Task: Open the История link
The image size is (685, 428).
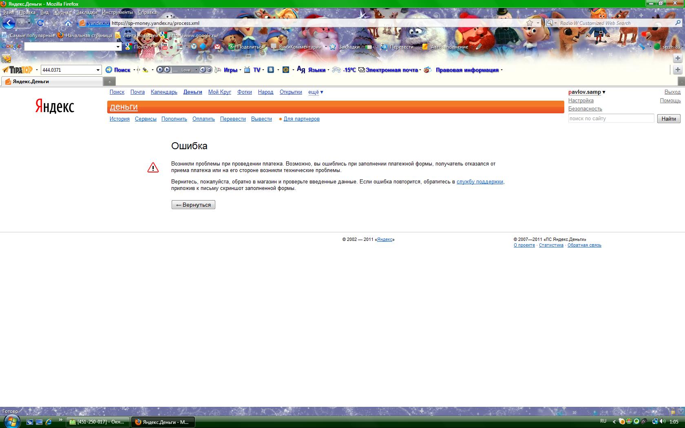Action: tap(119, 119)
